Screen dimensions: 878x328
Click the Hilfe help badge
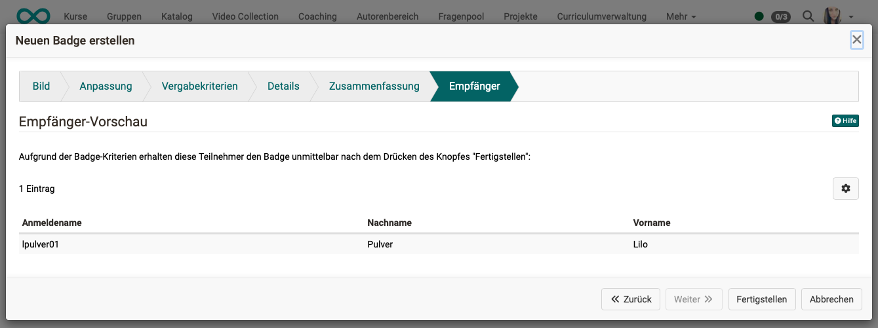click(845, 120)
